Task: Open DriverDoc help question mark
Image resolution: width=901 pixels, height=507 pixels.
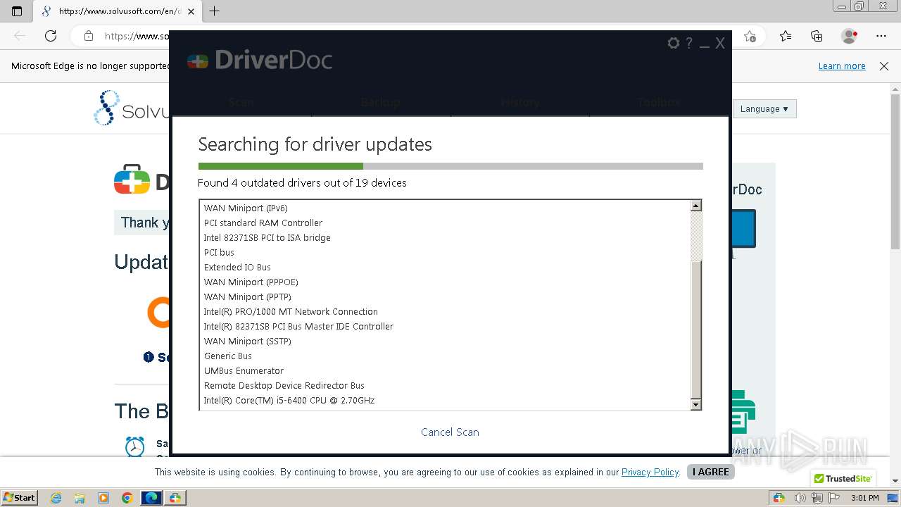Action: [689, 44]
